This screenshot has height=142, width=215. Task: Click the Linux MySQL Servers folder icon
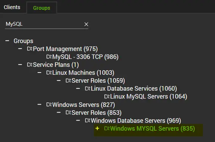pos(107,96)
